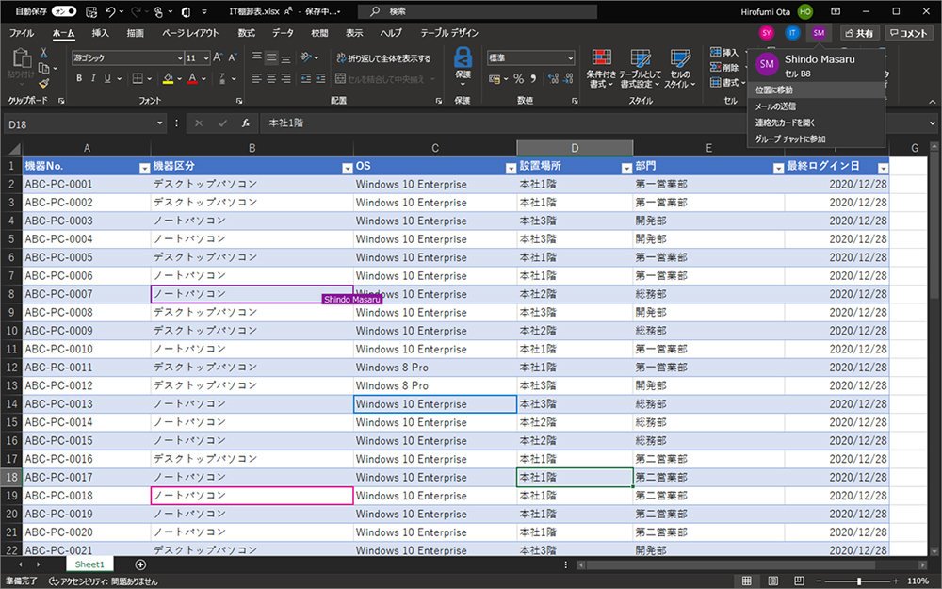
Task: Align text to middle vertically
Action: (271, 57)
